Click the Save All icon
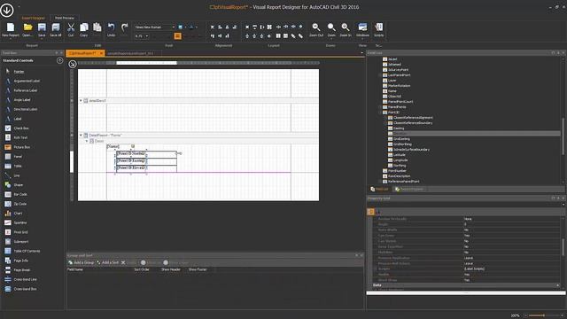Screen dimensions: 567x319 tap(56, 29)
